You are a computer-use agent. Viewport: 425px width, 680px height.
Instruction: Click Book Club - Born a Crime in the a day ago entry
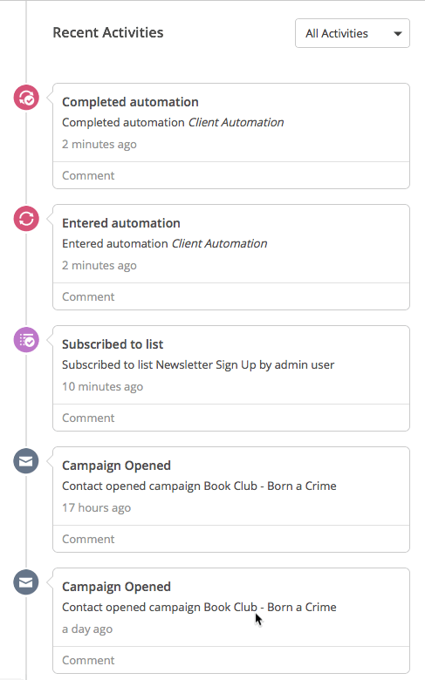pyautogui.click(x=270, y=607)
